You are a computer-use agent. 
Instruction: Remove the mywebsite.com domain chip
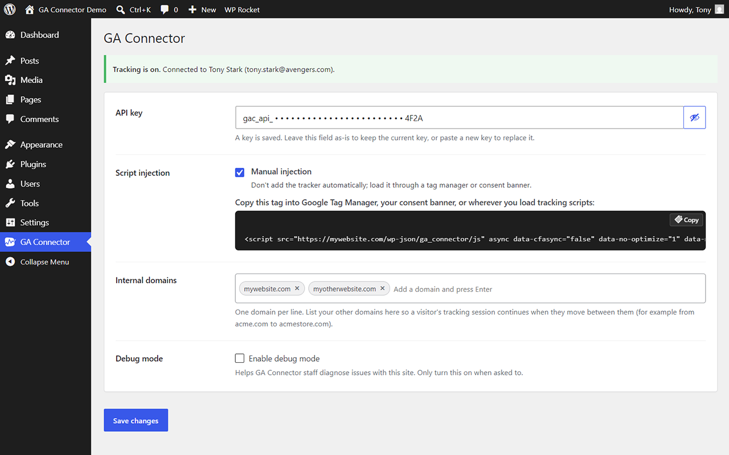click(x=297, y=288)
